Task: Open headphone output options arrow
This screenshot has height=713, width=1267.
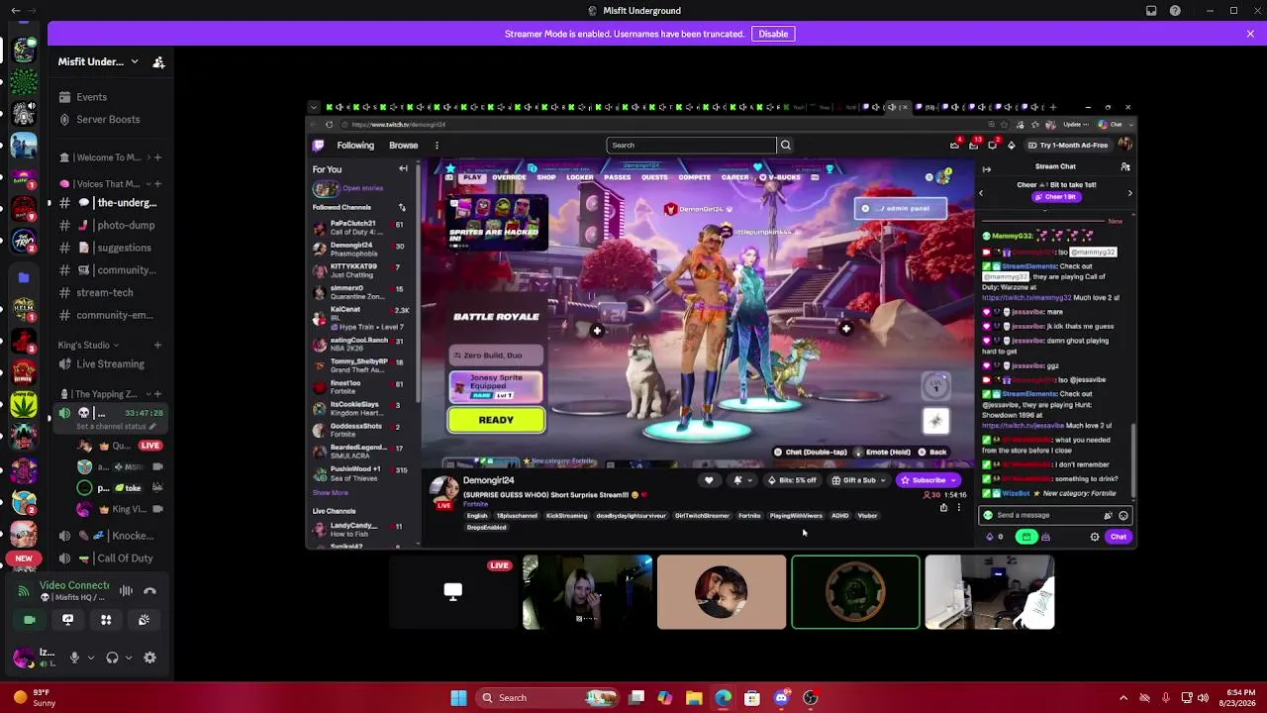Action: 128,658
